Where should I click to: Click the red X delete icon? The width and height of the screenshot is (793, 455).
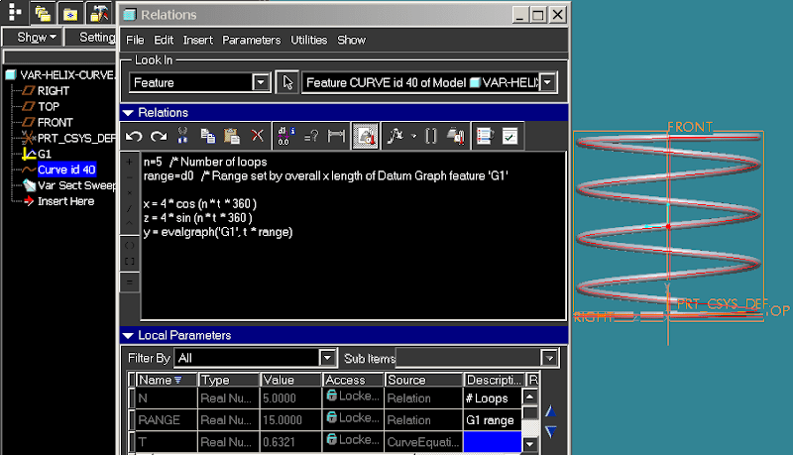[x=258, y=136]
